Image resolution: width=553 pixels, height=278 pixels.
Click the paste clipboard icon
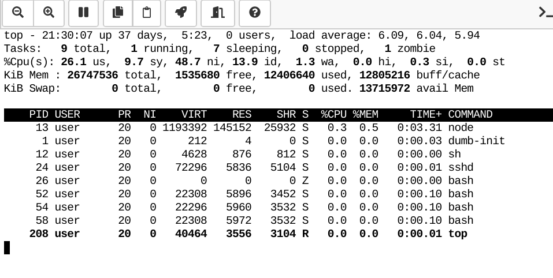tap(147, 12)
